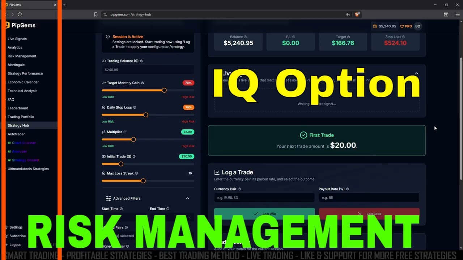Click the Initial Trade slider handle

[x=121, y=164]
